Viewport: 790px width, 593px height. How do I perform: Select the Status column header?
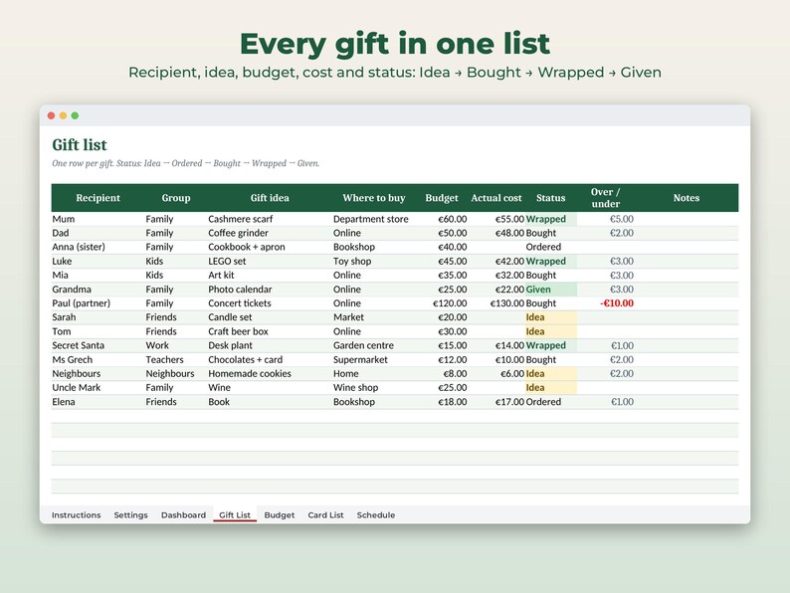(x=550, y=198)
